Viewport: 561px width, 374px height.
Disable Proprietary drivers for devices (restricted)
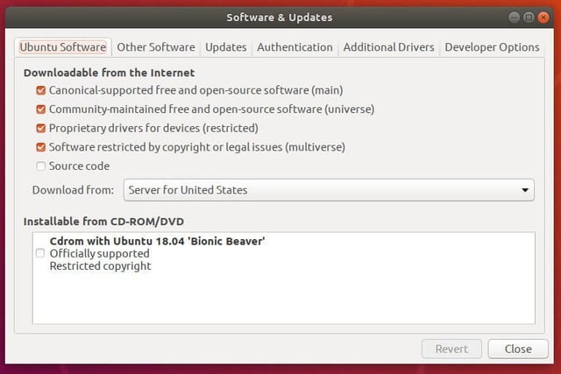pyautogui.click(x=41, y=128)
